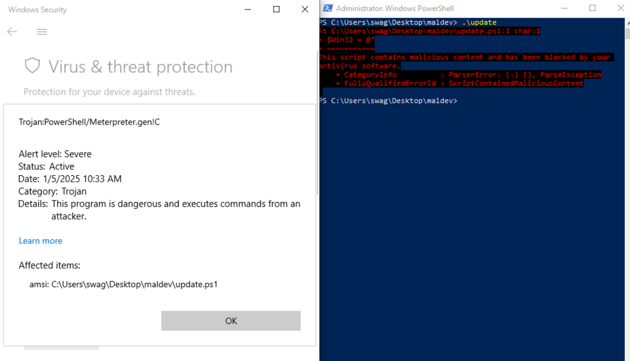Close the Windows Security window
630x361 pixels.
coord(305,9)
